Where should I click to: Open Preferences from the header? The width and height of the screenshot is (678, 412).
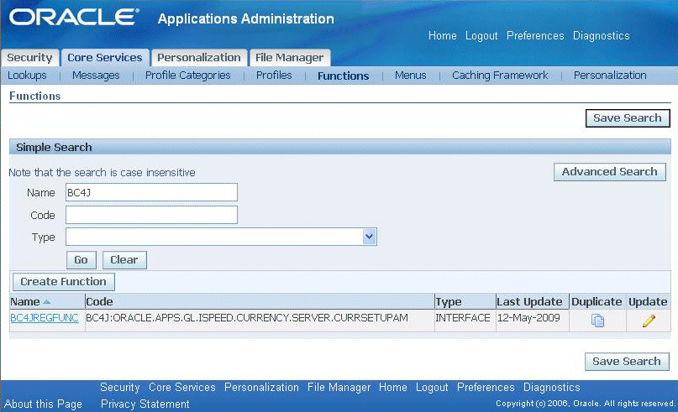coord(535,36)
